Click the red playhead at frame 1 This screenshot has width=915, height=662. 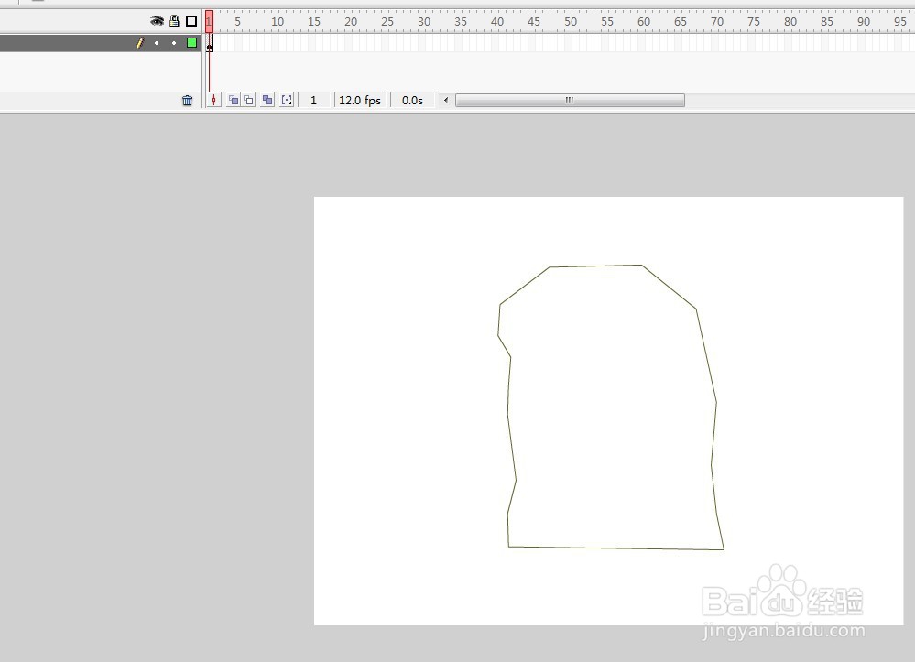[x=209, y=22]
